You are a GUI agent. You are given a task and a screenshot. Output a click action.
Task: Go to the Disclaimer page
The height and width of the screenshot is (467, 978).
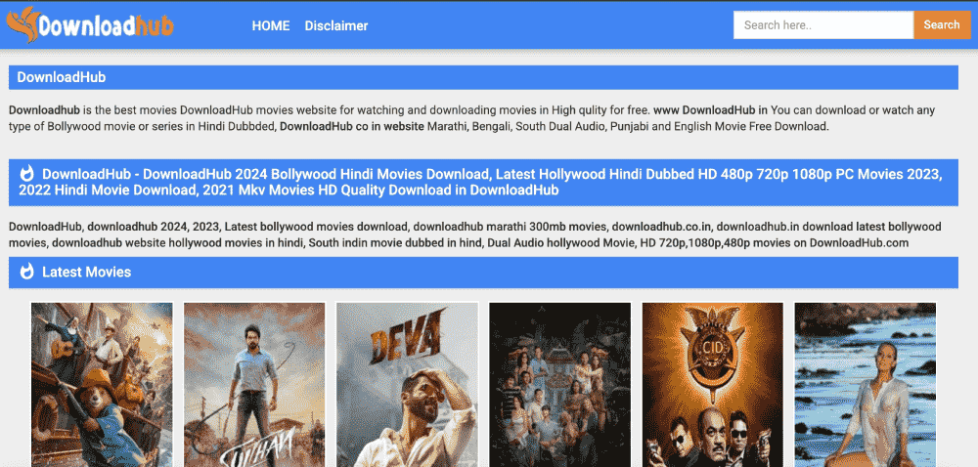coord(336,25)
